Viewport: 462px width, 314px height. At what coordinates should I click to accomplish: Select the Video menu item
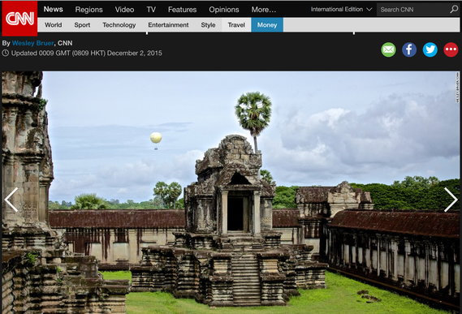[124, 10]
